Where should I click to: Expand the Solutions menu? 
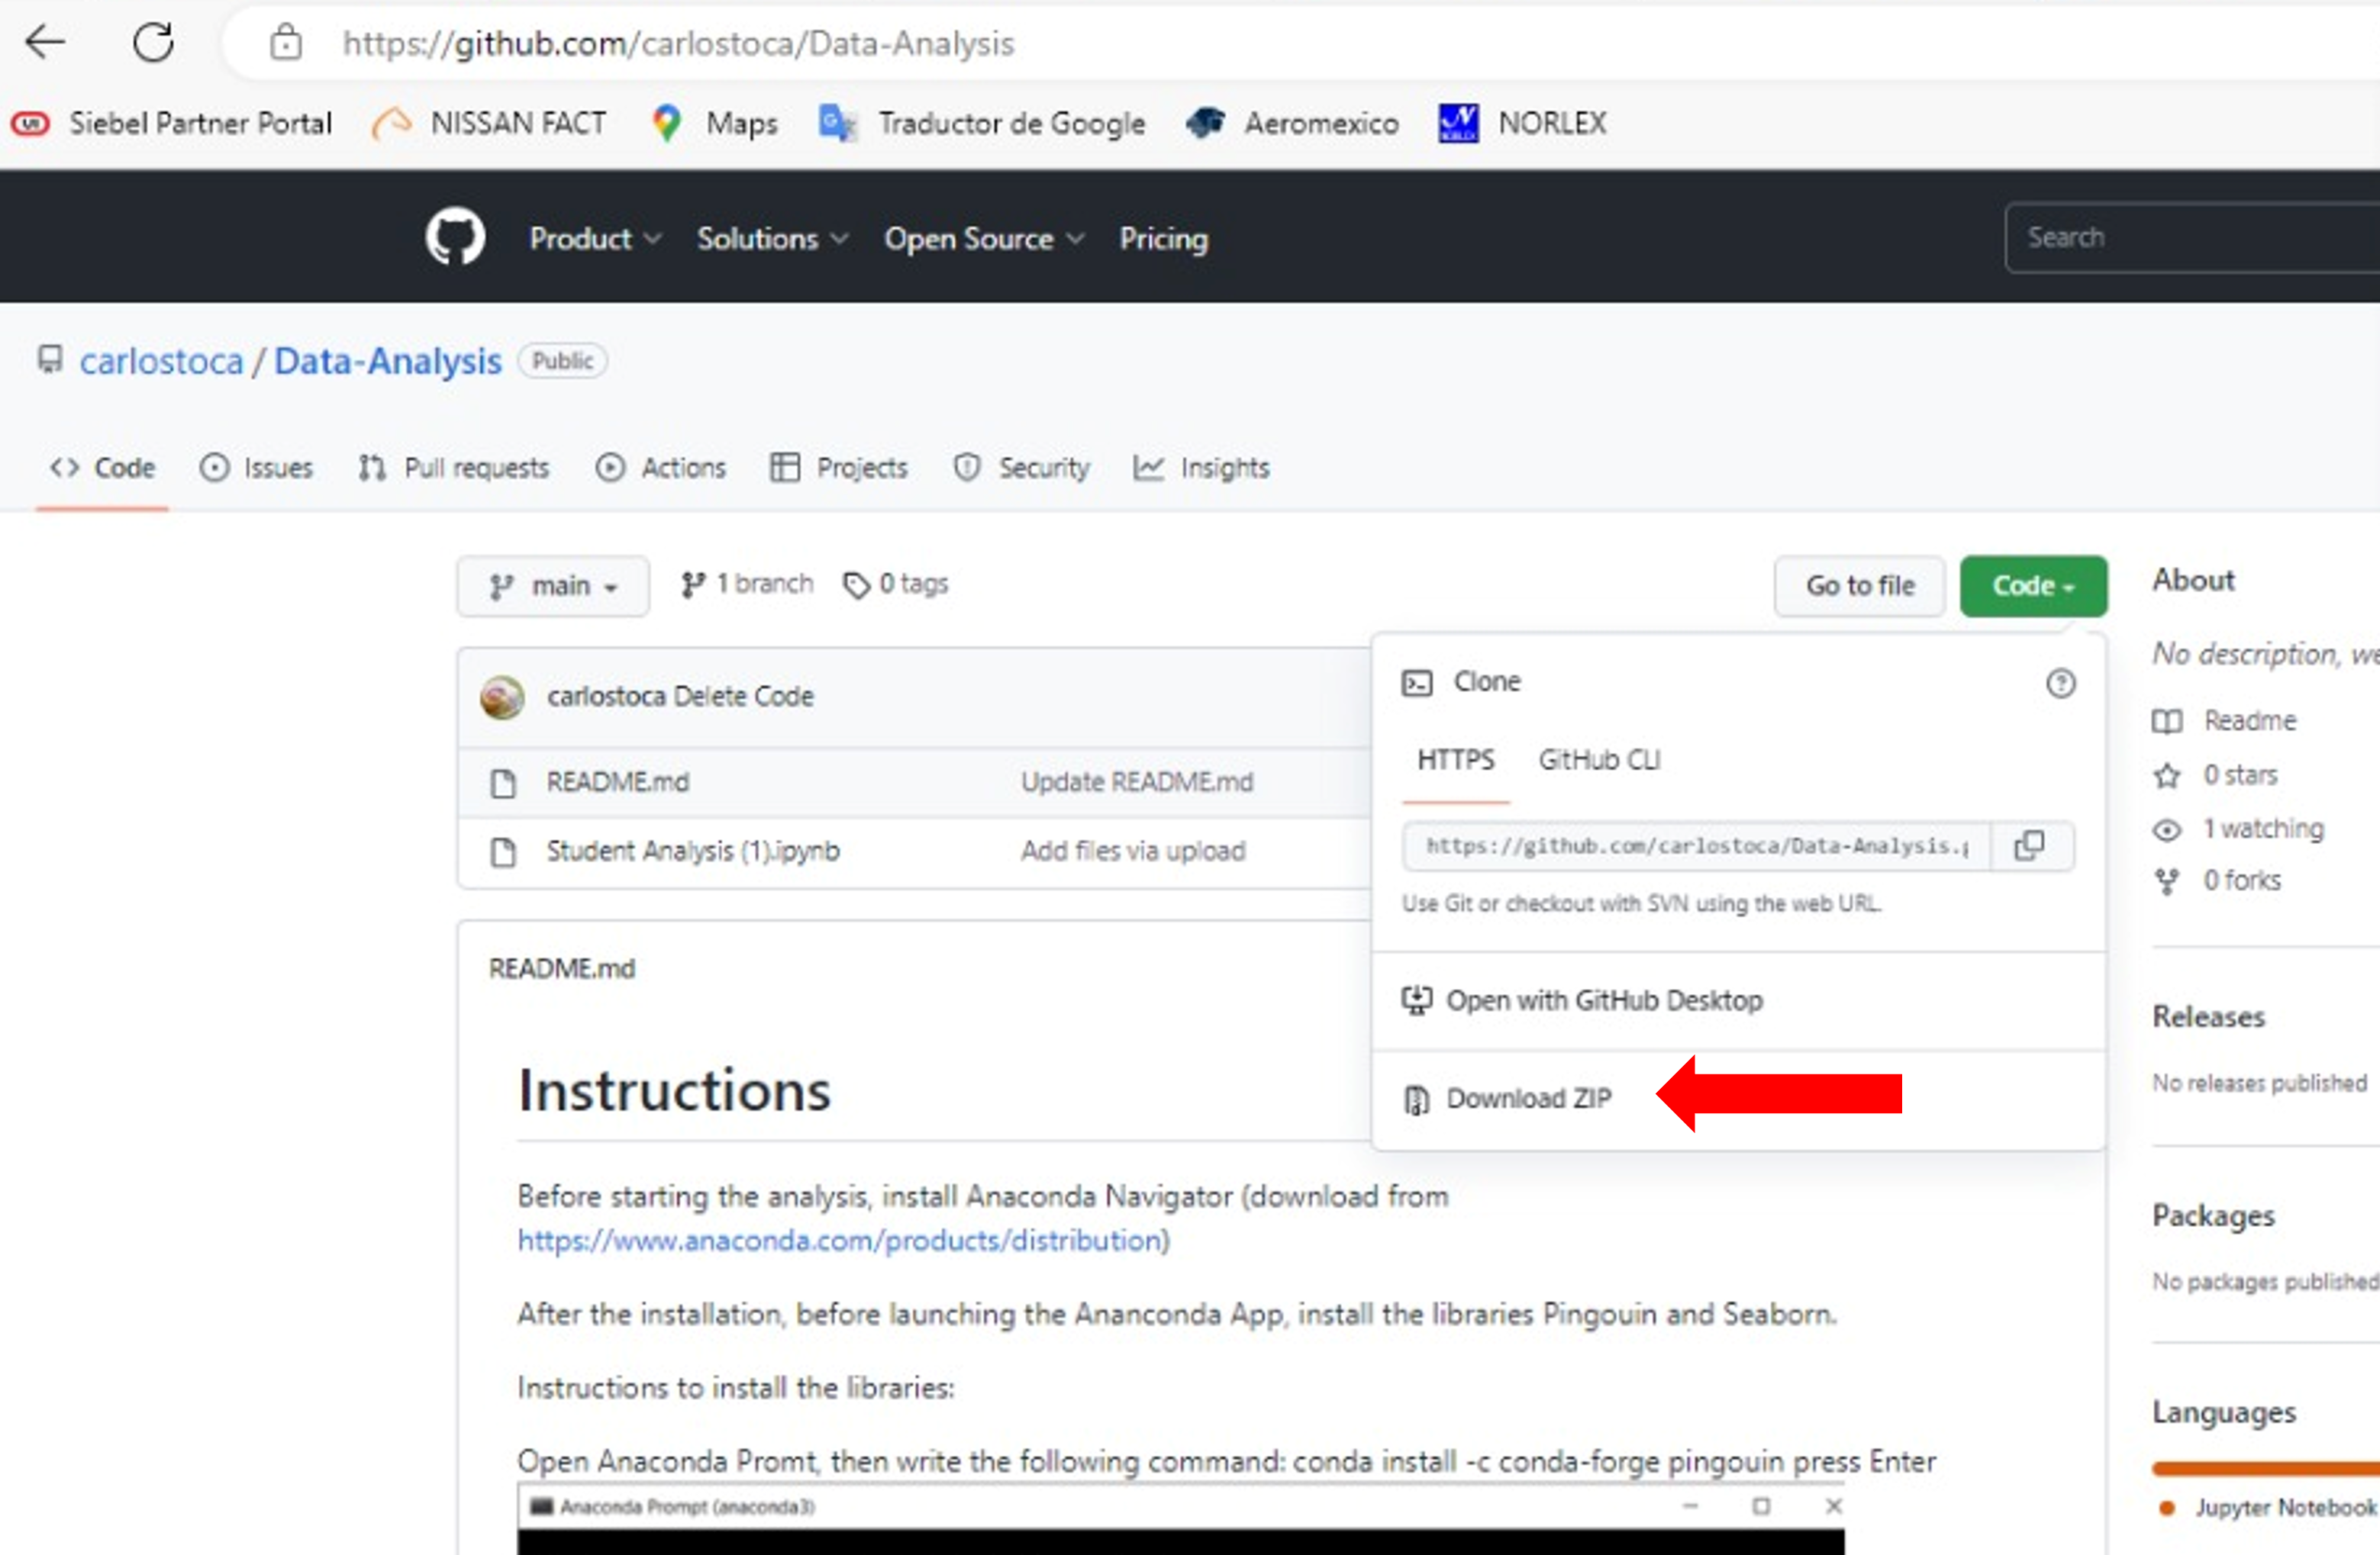point(773,239)
